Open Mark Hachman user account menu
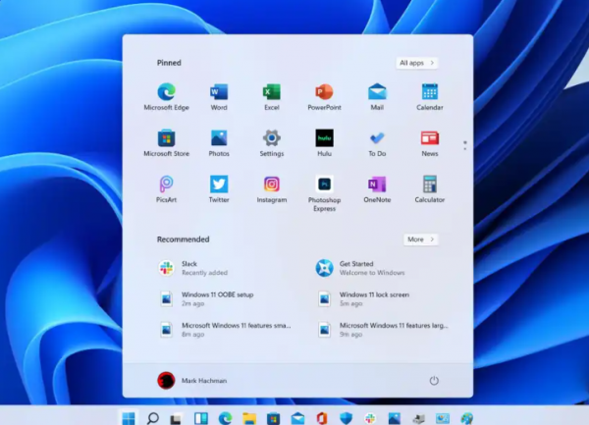The width and height of the screenshot is (589, 425). (191, 380)
